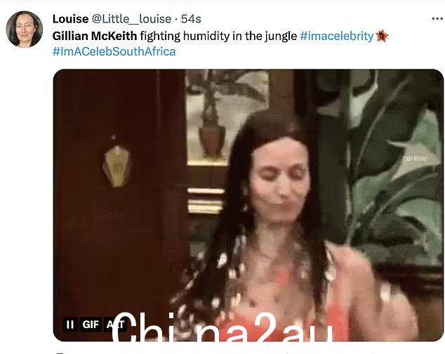Image resolution: width=445 pixels, height=354 pixels.
Task: Click the gold door ornament in the GIF
Action: 117,166
